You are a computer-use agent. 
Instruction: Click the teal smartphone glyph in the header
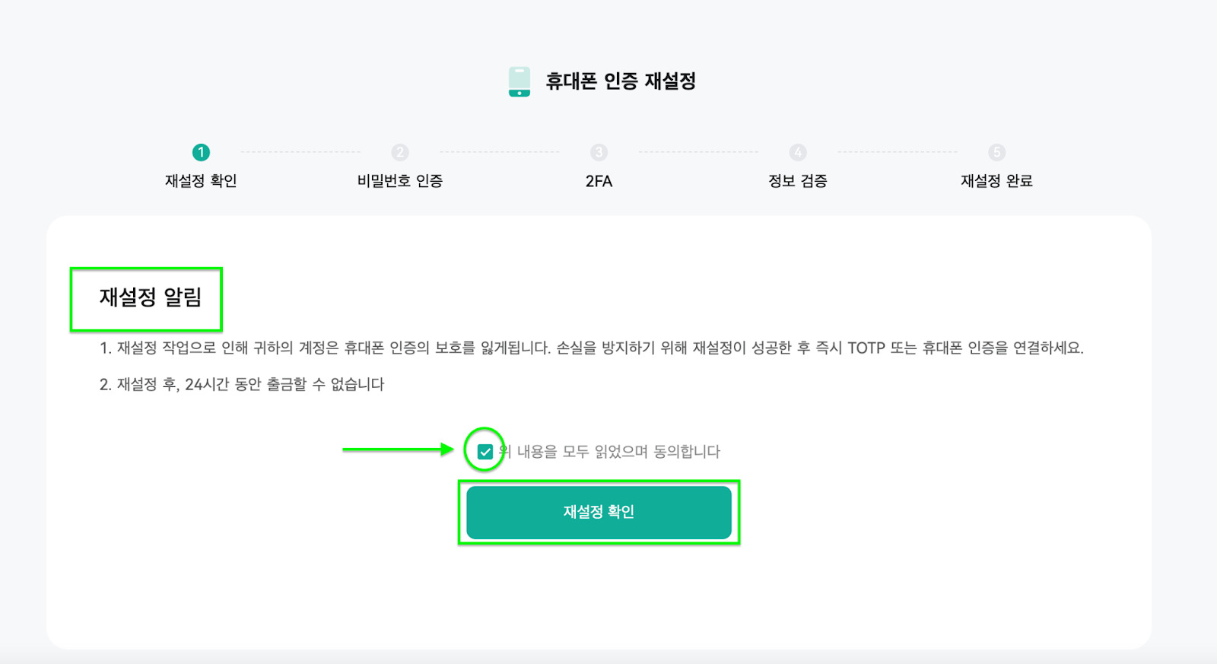pos(520,81)
